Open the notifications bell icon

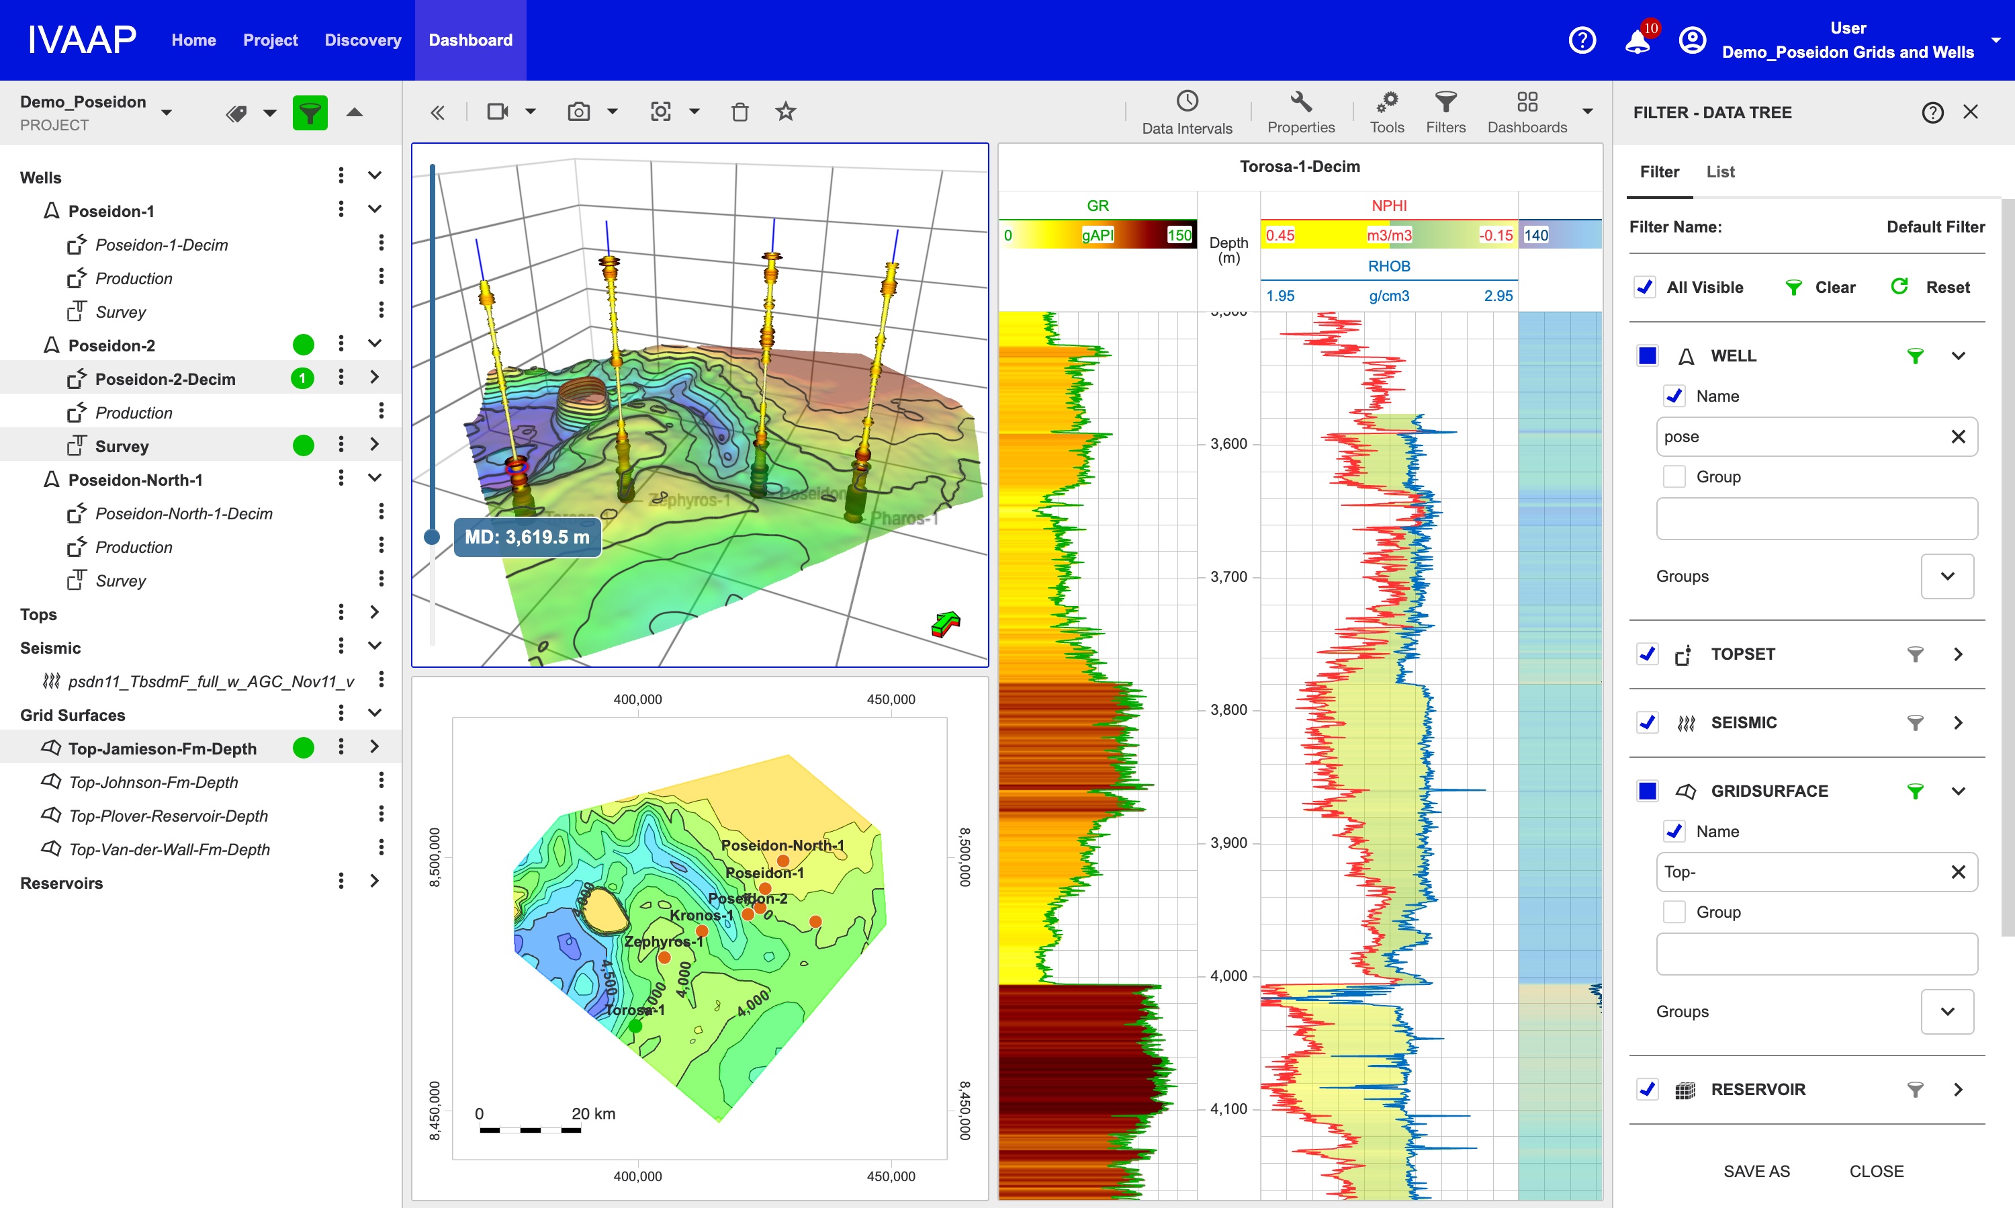click(x=1638, y=41)
